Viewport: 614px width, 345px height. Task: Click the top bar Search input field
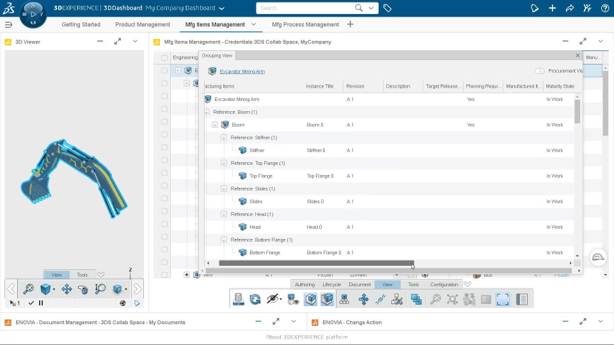pyautogui.click(x=306, y=8)
